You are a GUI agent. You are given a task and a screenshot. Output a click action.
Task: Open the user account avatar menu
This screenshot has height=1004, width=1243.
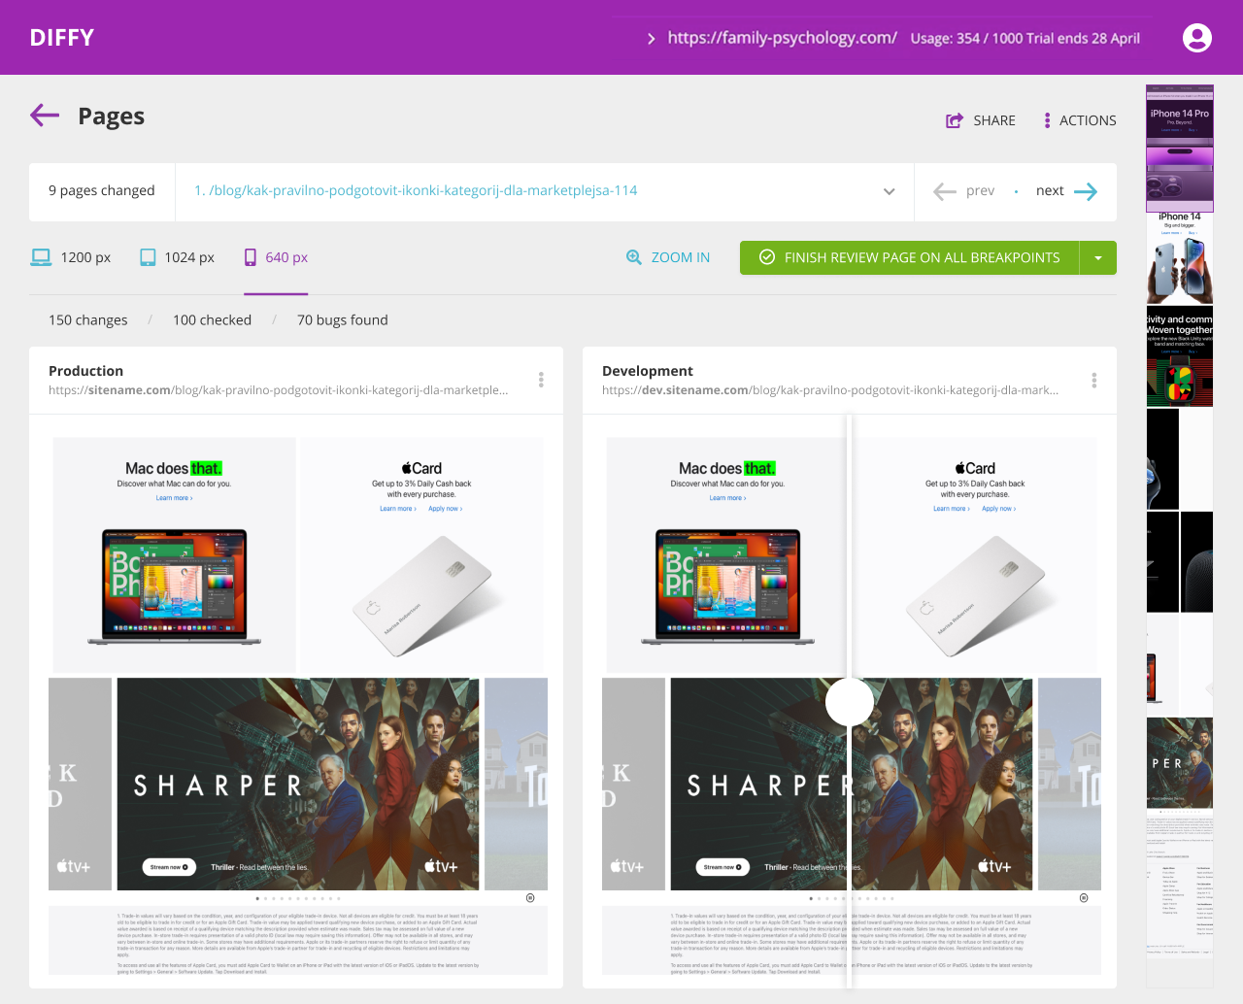click(1197, 38)
